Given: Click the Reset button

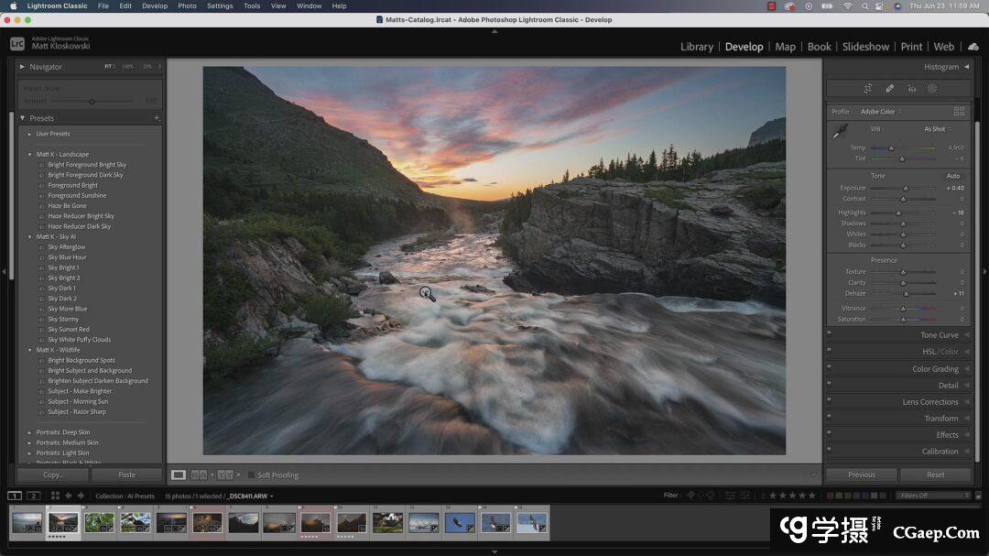Looking at the screenshot, I should coord(935,474).
